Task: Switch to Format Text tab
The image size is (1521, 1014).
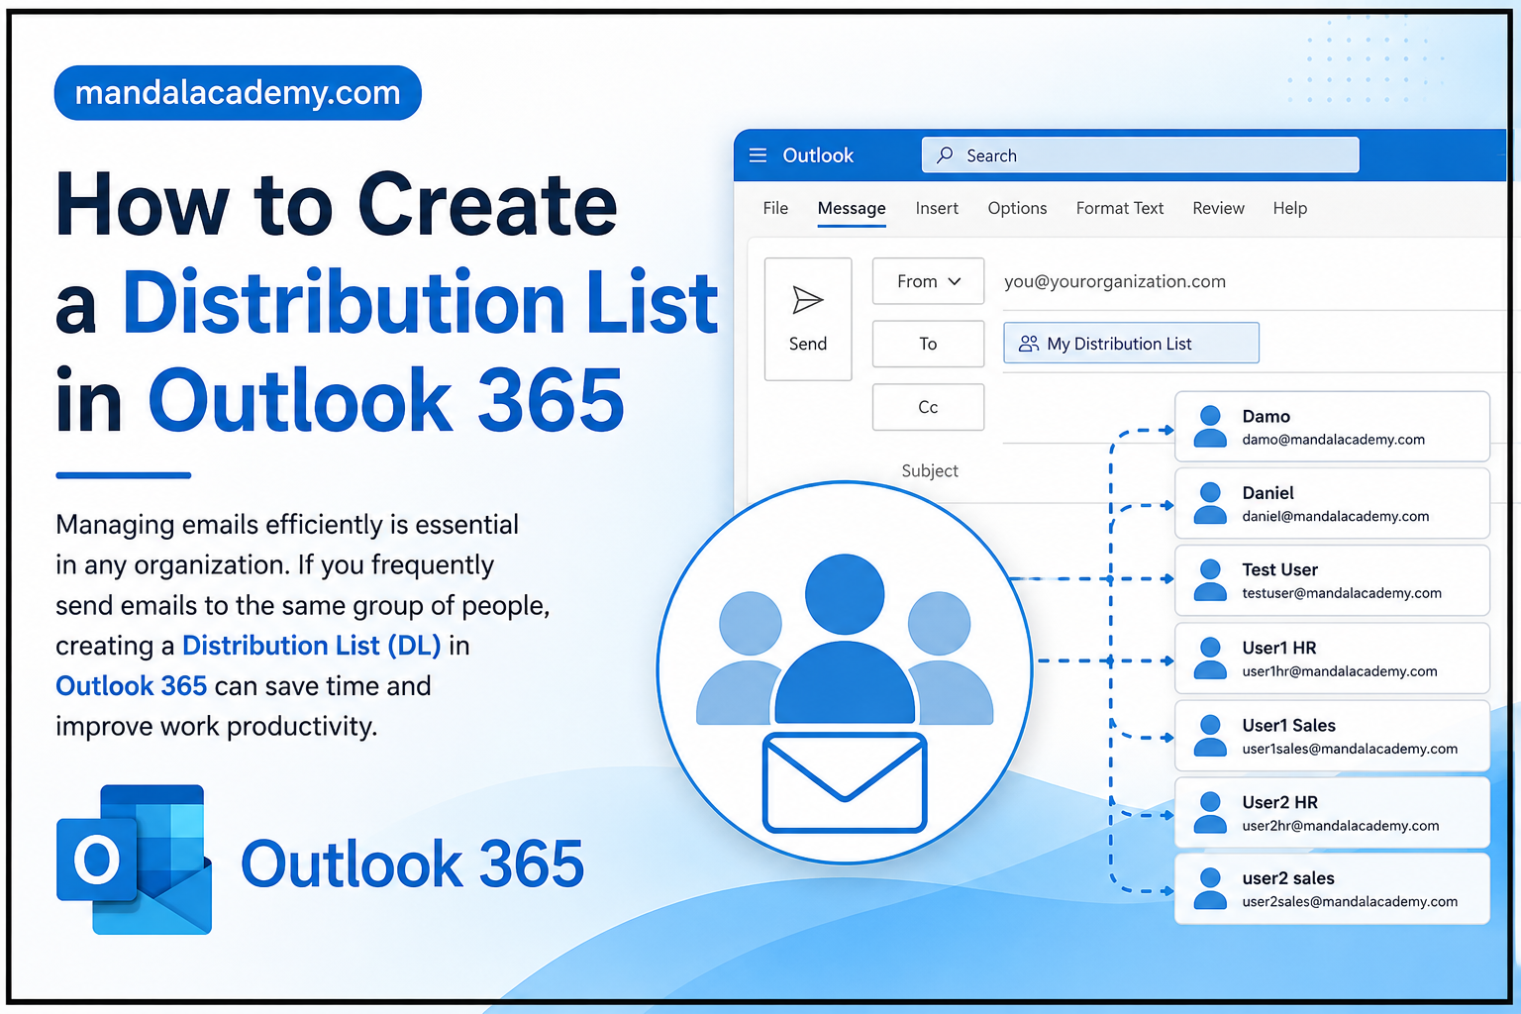Action: 1120,208
